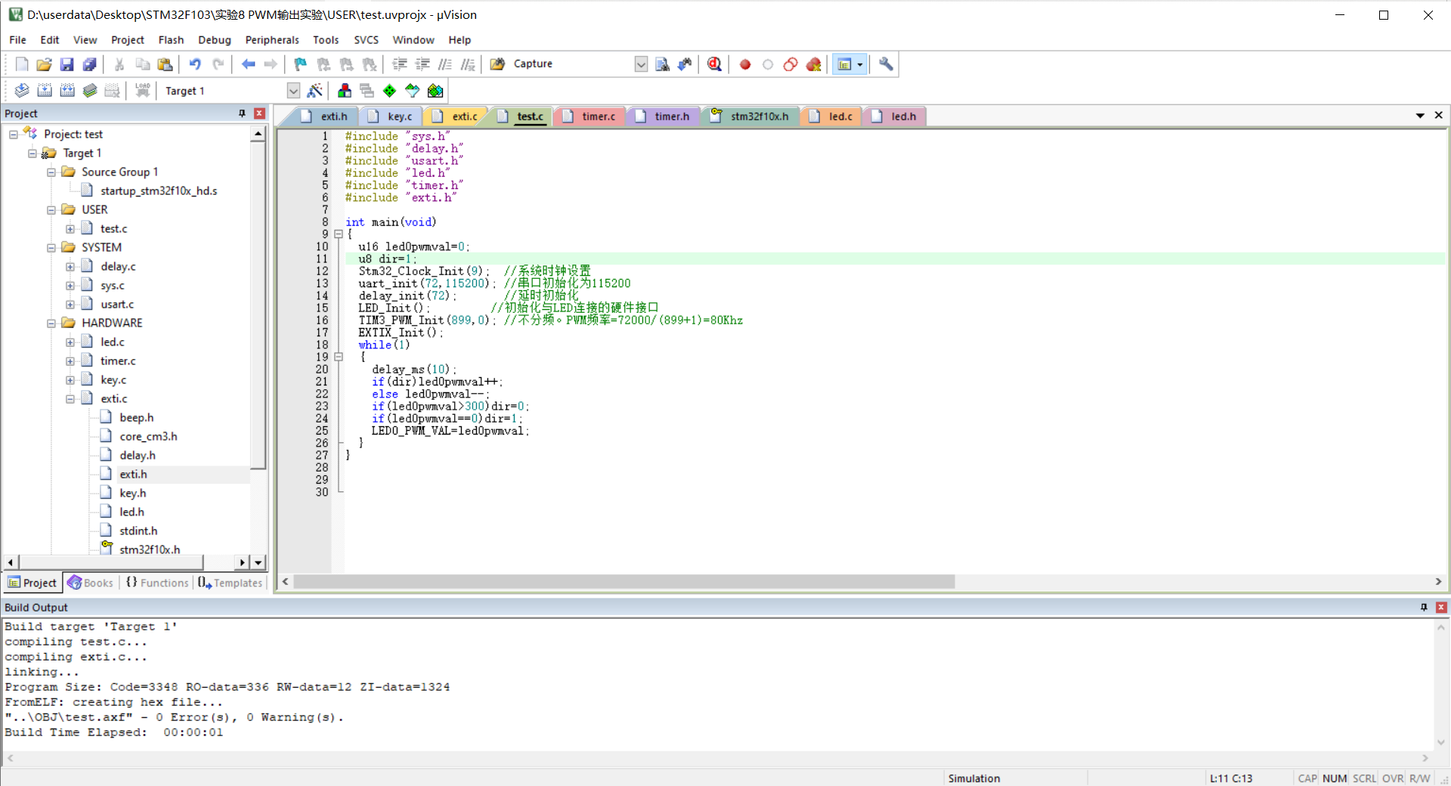Rebuild all target files
Image resolution: width=1451 pixels, height=786 pixels.
click(67, 90)
